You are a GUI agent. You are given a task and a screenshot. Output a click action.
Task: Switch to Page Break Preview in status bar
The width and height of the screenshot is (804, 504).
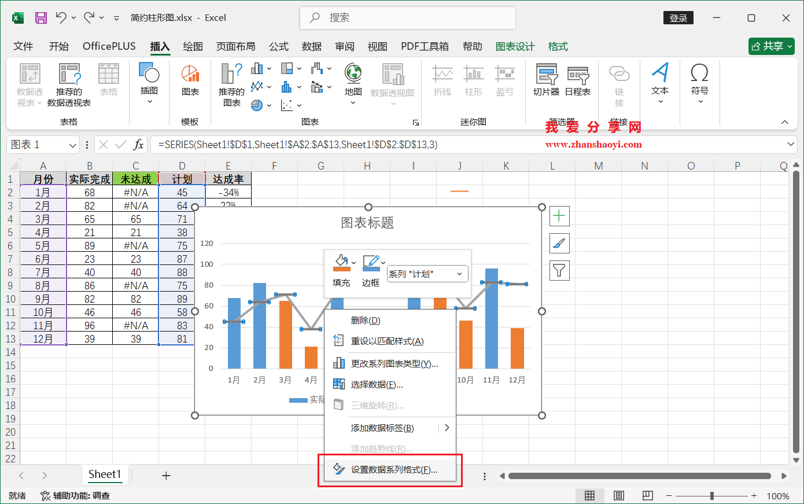pos(647,495)
